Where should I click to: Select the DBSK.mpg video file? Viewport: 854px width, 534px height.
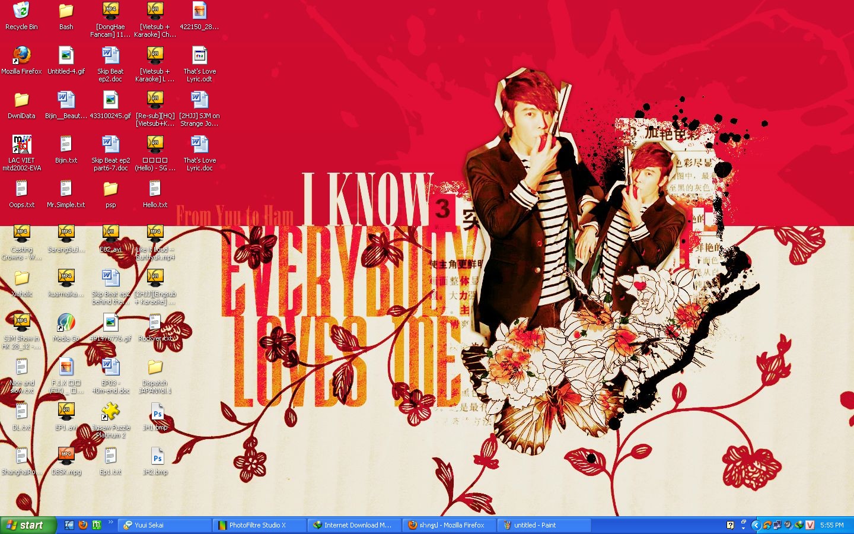click(66, 460)
